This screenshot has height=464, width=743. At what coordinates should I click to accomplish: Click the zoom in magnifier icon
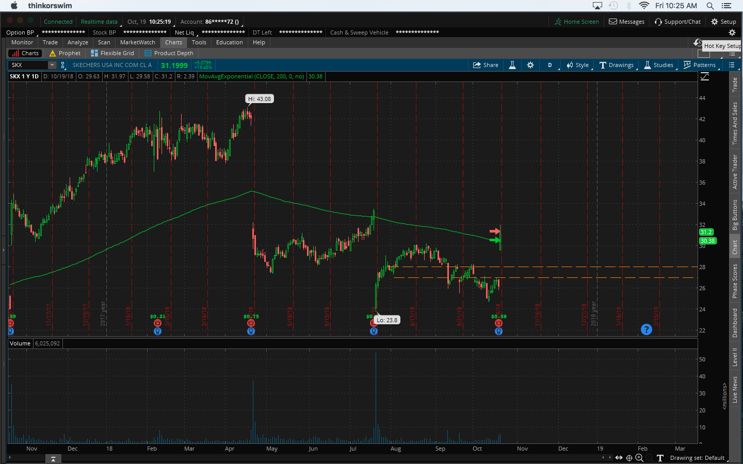[639, 458]
